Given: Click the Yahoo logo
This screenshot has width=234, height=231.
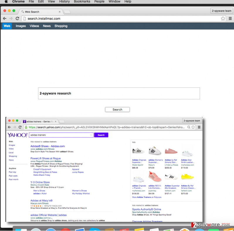Looking at the screenshot, I should tap(17, 135).
